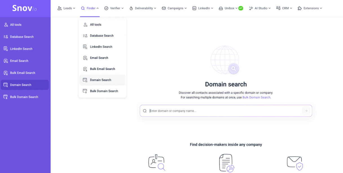
Task: Click LinkedIn Search icon in the Finder dropdown
Action: (x=85, y=47)
